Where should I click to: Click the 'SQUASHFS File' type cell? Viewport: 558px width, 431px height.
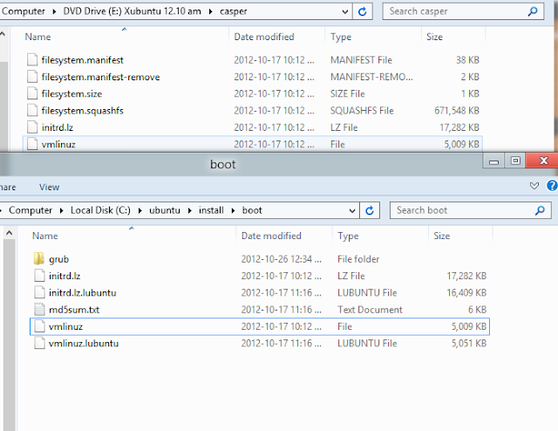coord(362,111)
